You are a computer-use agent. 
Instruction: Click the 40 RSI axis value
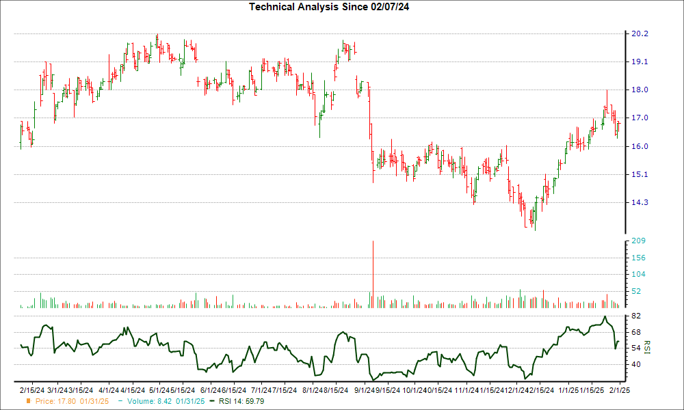click(636, 365)
